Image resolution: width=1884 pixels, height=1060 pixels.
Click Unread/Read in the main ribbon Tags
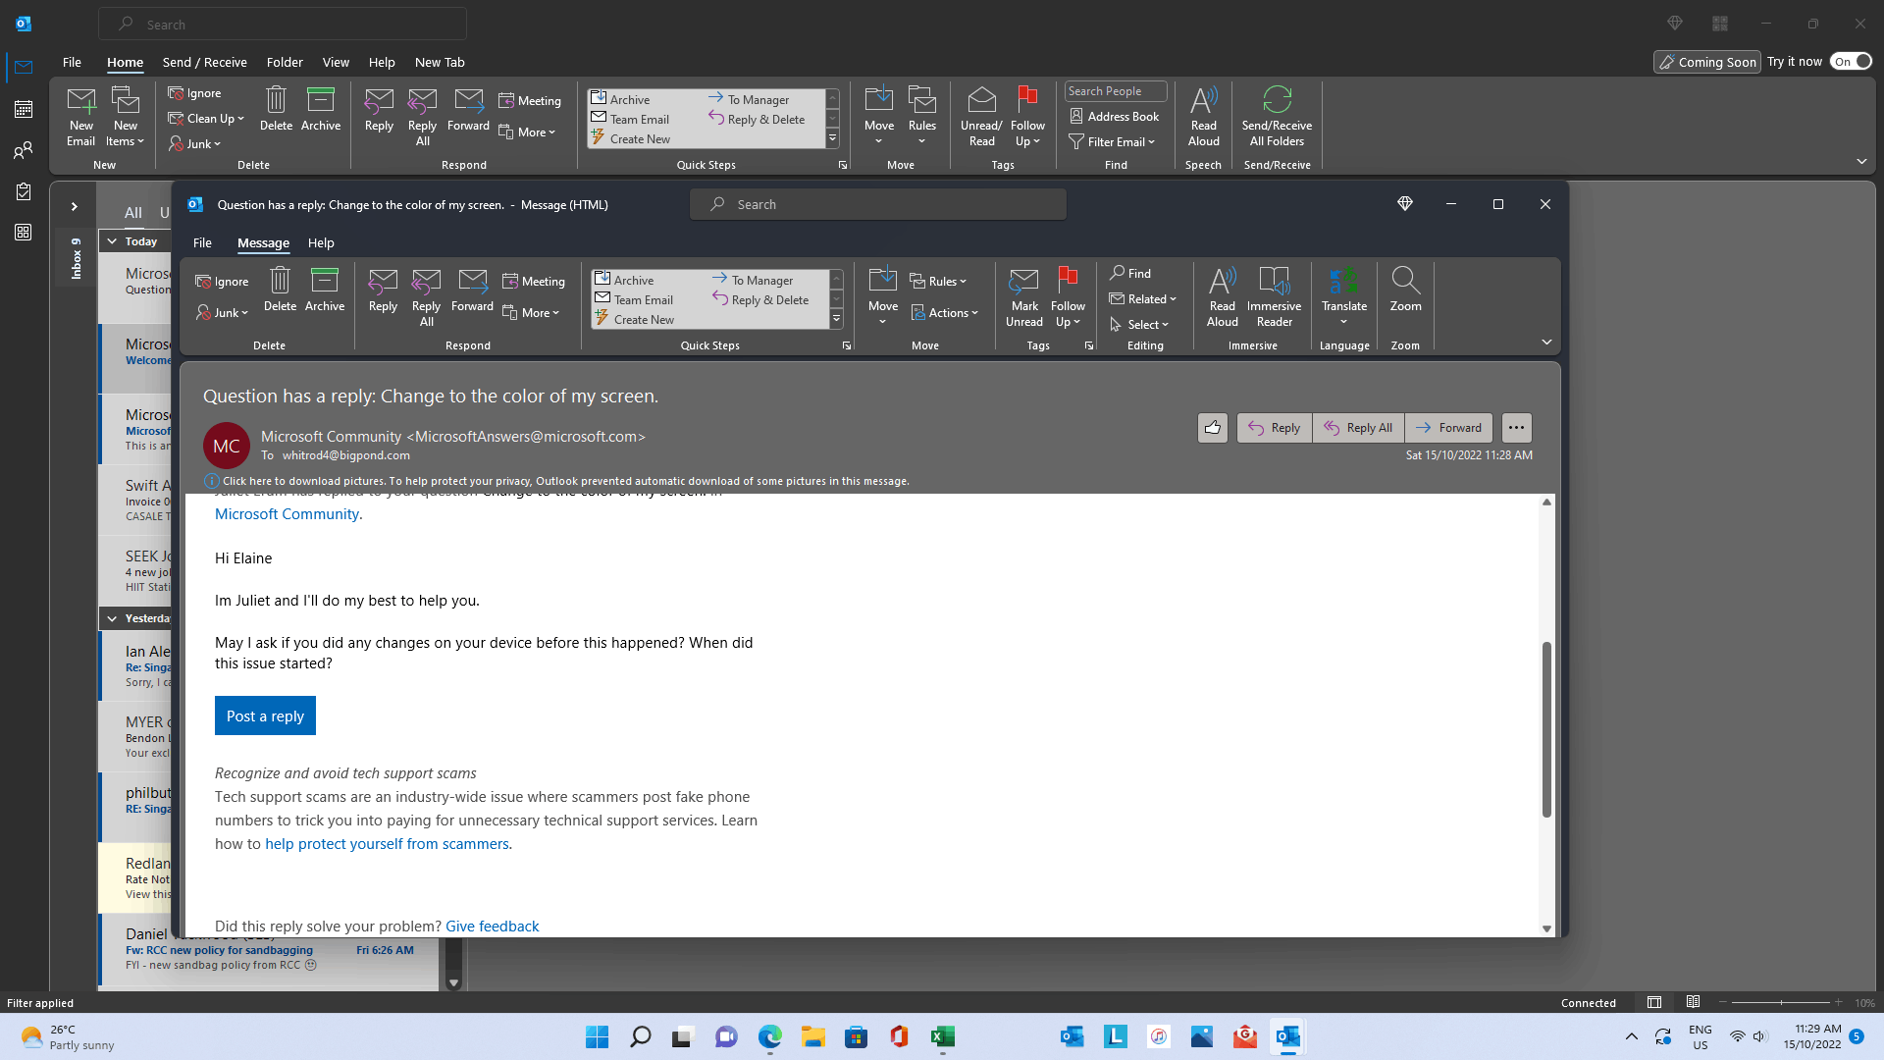point(981,117)
